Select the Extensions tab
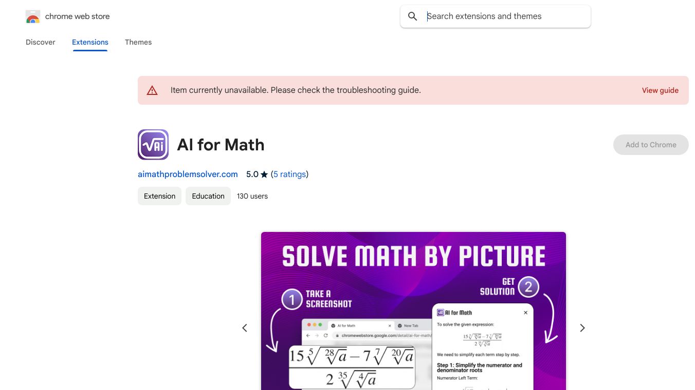Viewport: 695px width, 390px height. (90, 42)
